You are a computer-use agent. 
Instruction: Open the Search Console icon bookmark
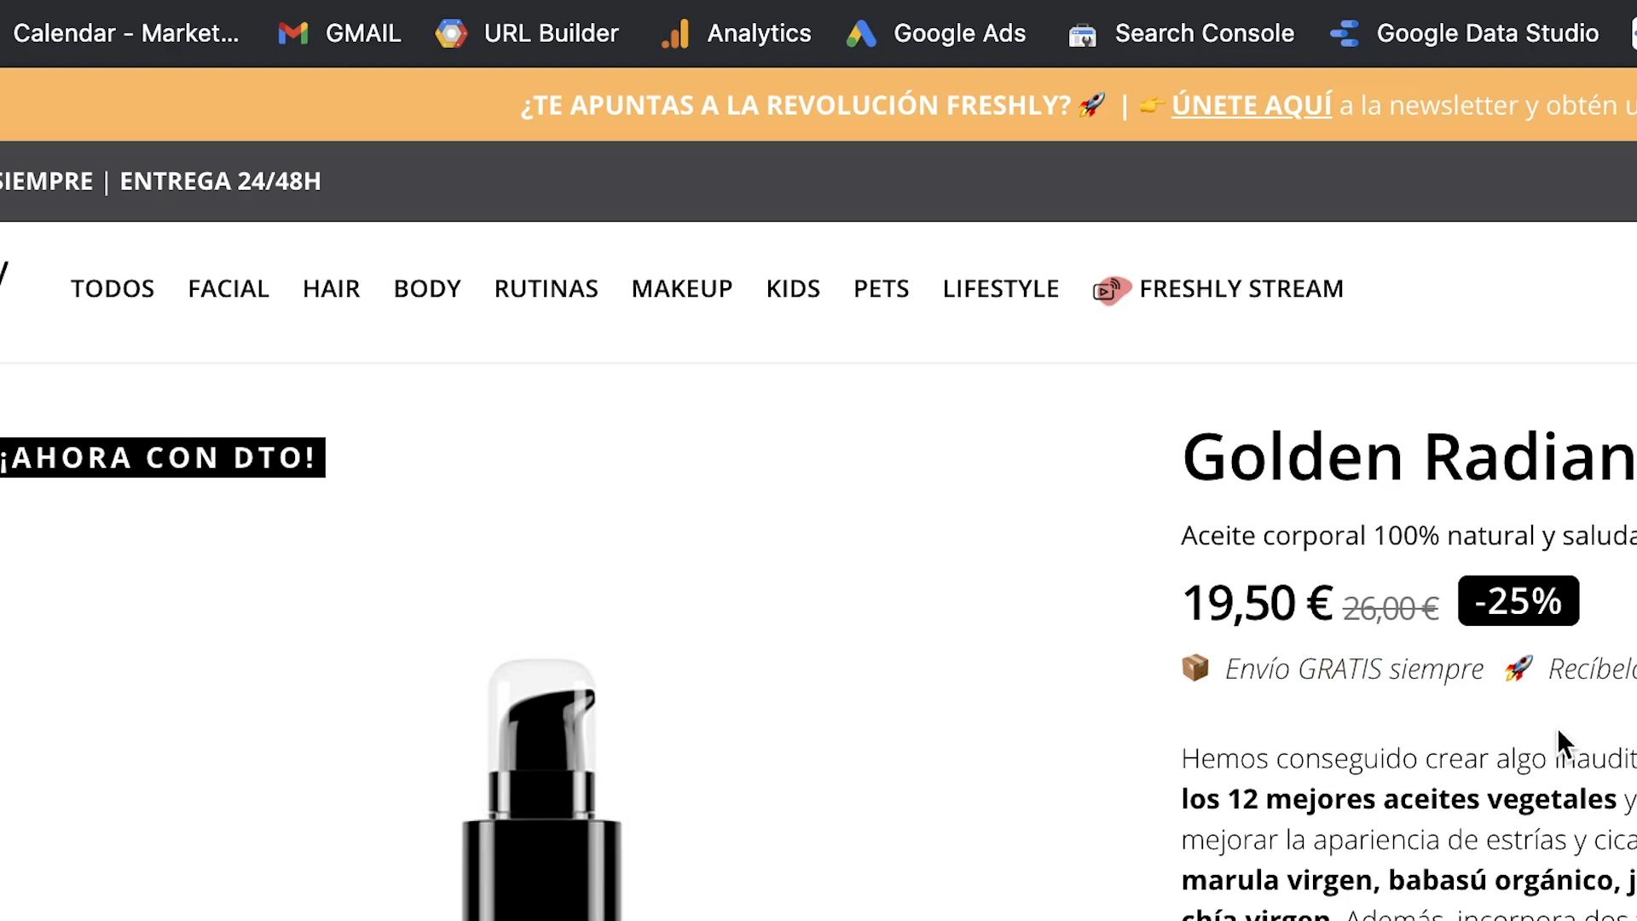click(x=1082, y=35)
